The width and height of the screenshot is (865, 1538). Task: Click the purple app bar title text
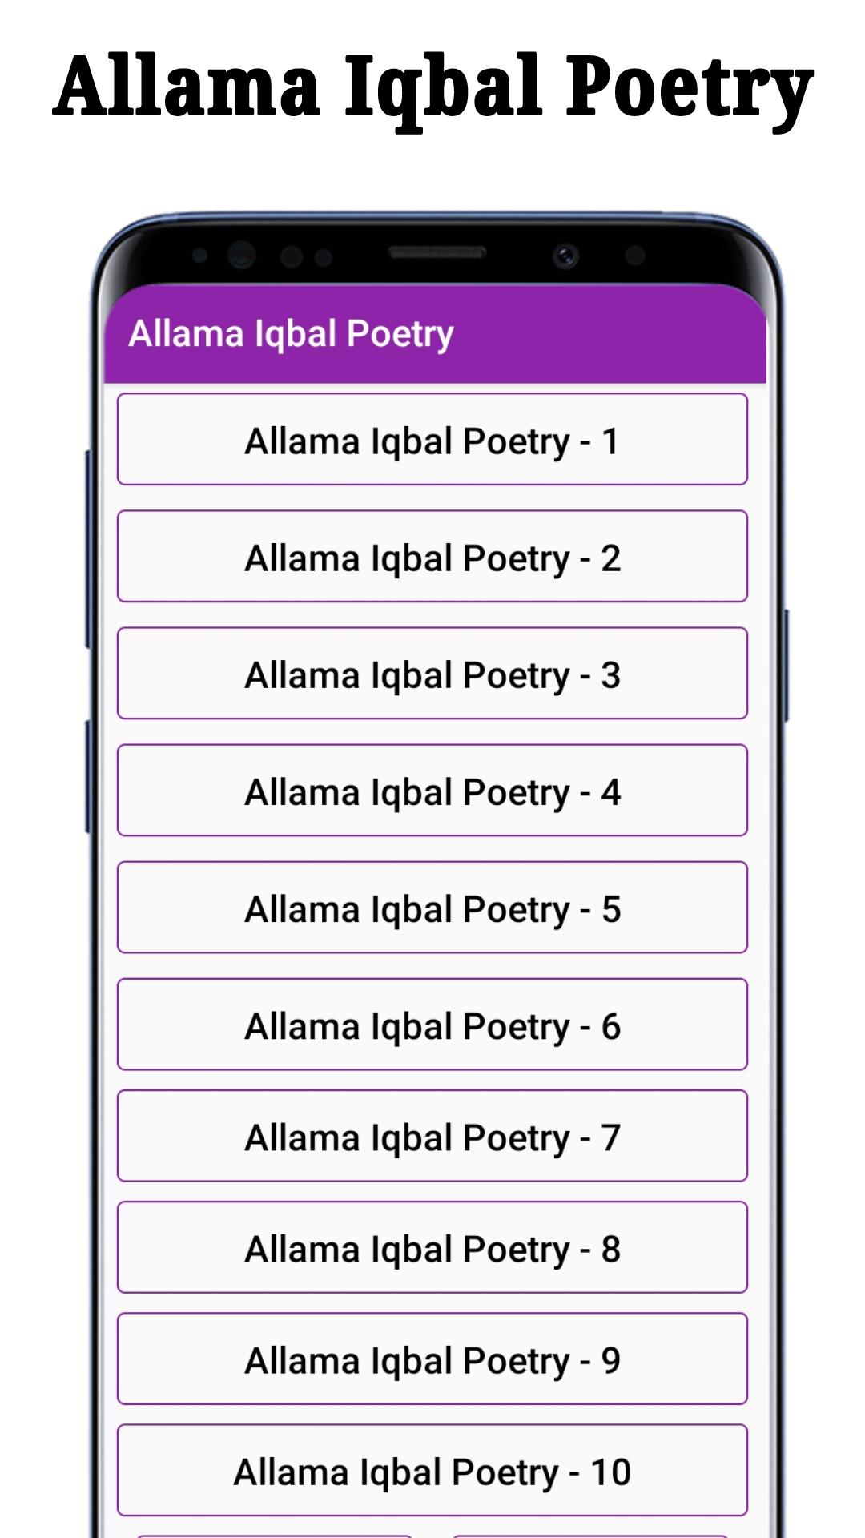291,334
